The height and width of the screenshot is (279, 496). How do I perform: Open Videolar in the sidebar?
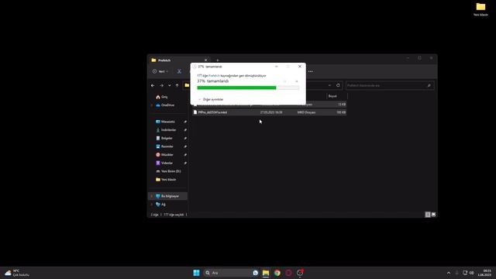tap(164, 163)
